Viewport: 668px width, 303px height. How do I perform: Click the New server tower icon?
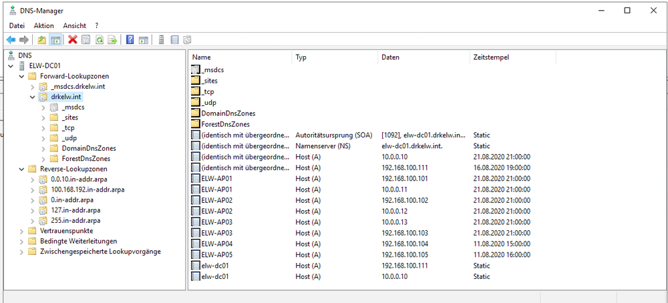point(161,40)
